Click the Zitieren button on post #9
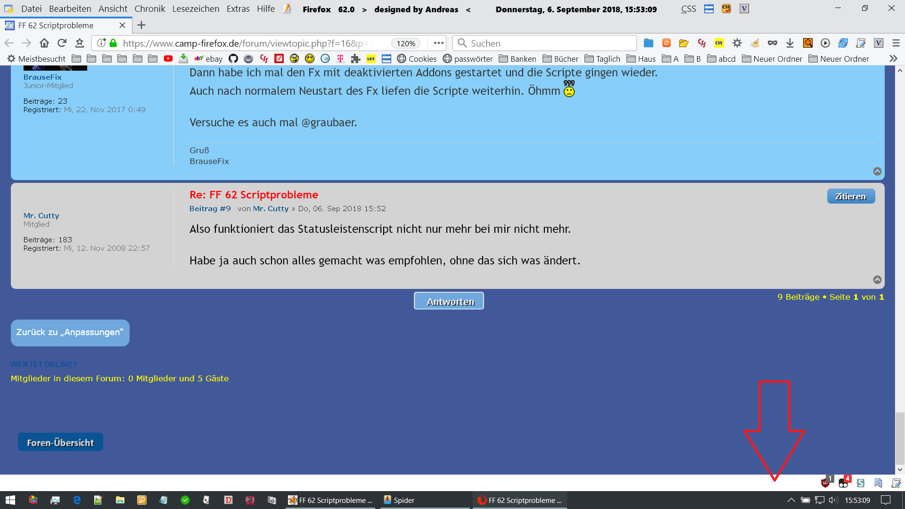Screen dimensions: 905x509 [851, 197]
